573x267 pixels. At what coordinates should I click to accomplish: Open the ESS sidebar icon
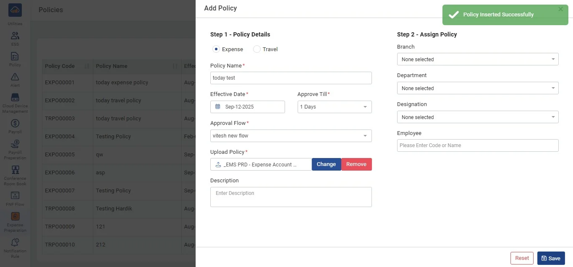[15, 36]
